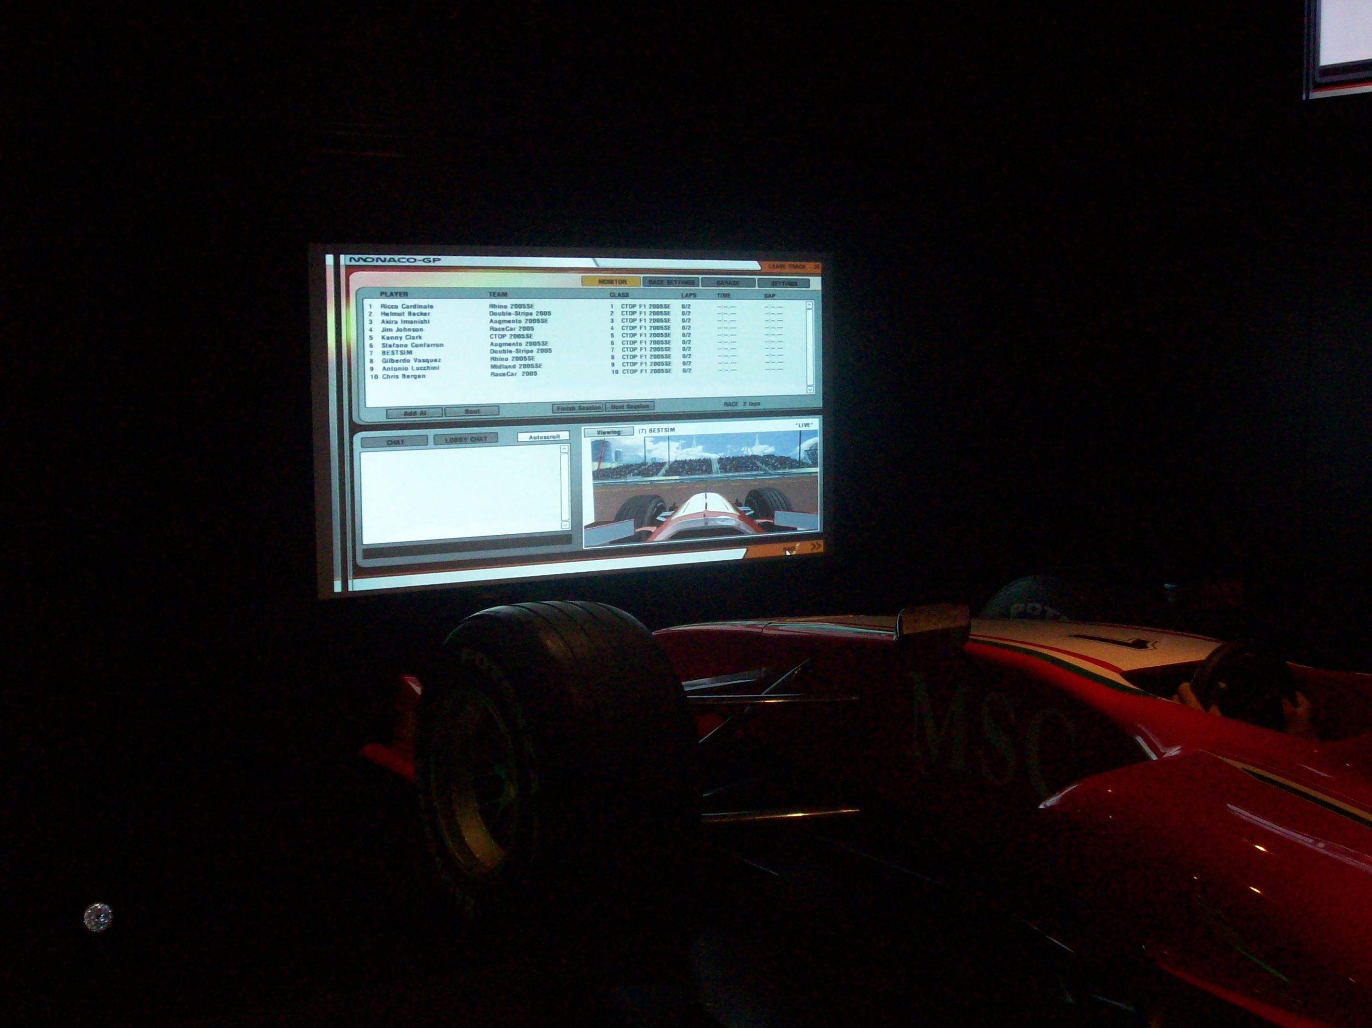This screenshot has height=1028, width=1372.
Task: Select player Jim Johnson
Action: click(402, 330)
